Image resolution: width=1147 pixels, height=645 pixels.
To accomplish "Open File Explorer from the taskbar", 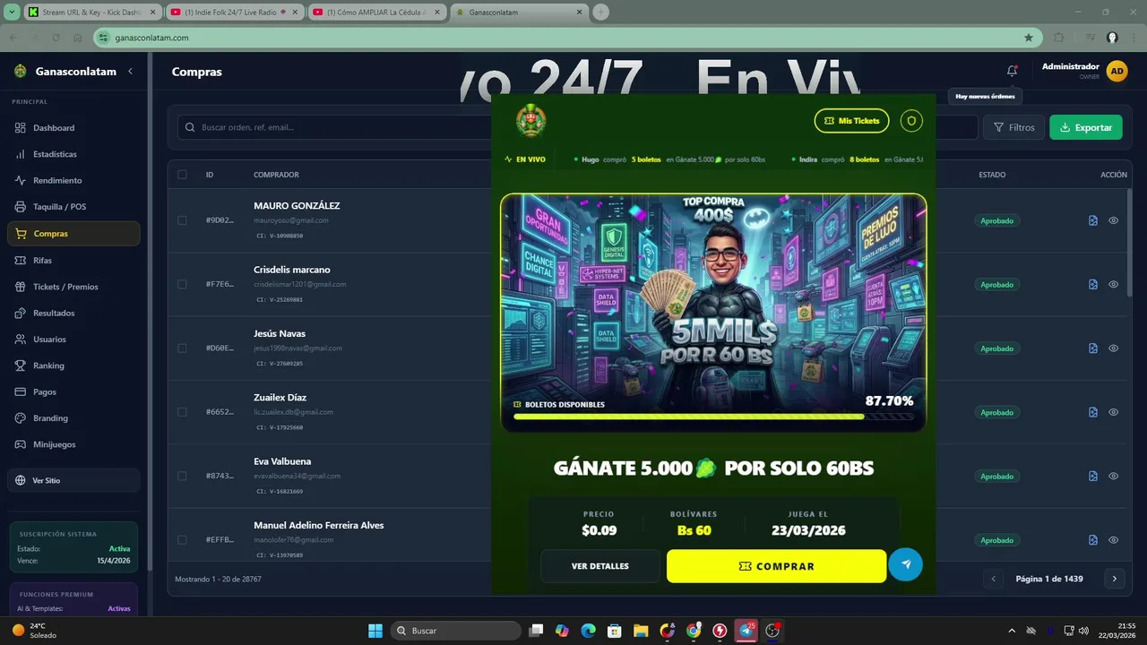I will 640,631.
